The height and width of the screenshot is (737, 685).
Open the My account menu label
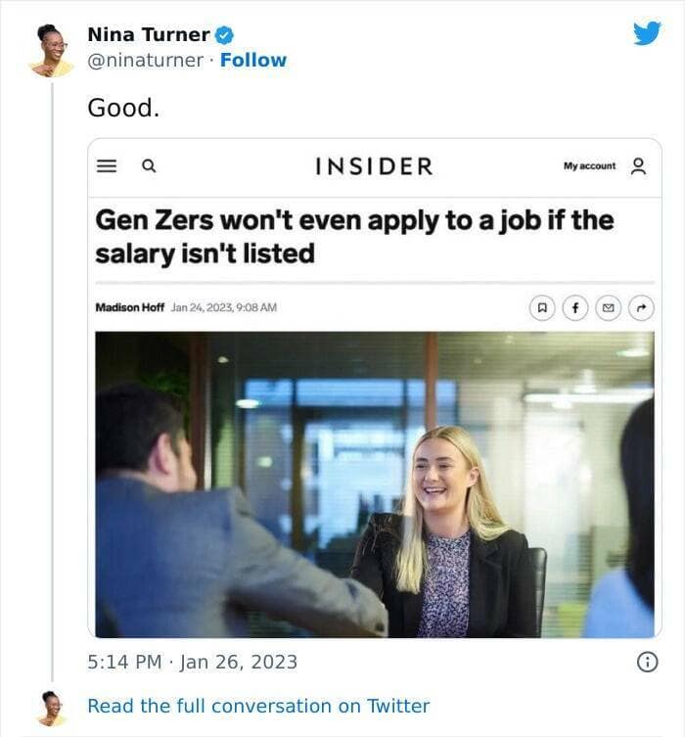point(589,166)
